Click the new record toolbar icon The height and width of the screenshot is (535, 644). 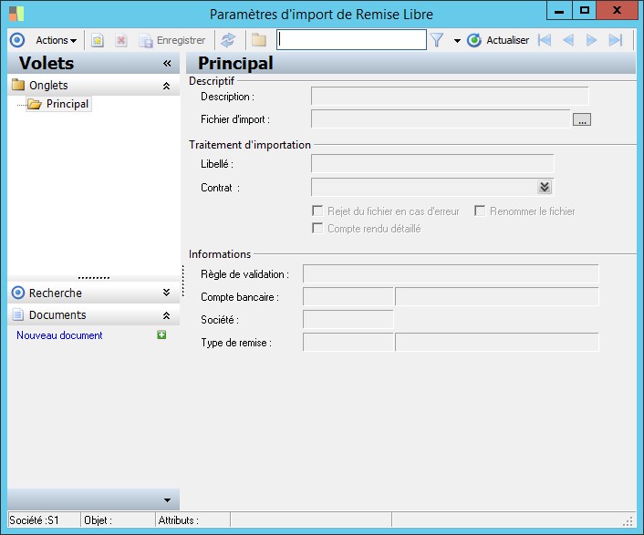98,40
